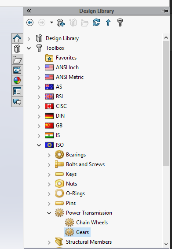The width and height of the screenshot is (172, 249).
Task: Click the British flag BSI icon
Action: pyautogui.click(x=49, y=97)
